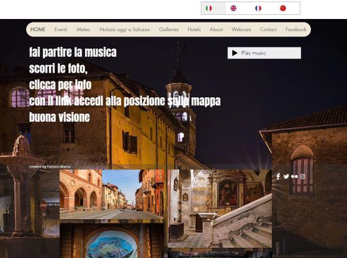Open the arcade street photo thumbnail
This screenshot has width=347, height=258.
[112, 194]
